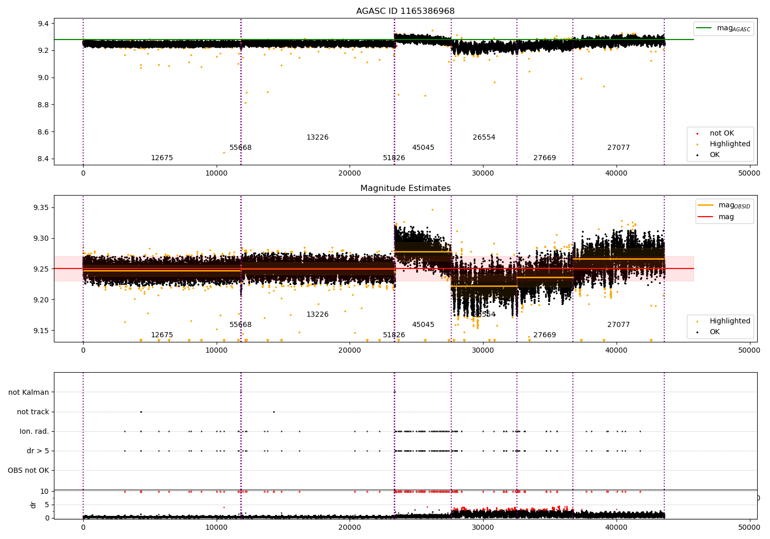Click the 8.6 y-axis tick label

click(x=43, y=132)
